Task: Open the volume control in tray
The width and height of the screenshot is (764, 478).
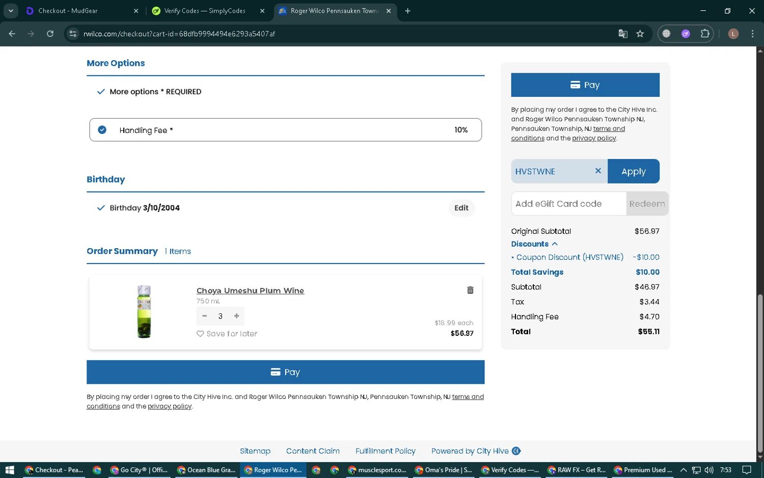Action: [709, 470]
